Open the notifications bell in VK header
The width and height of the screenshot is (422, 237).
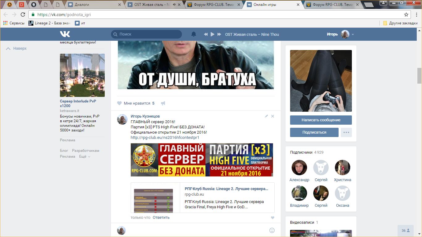click(194, 34)
